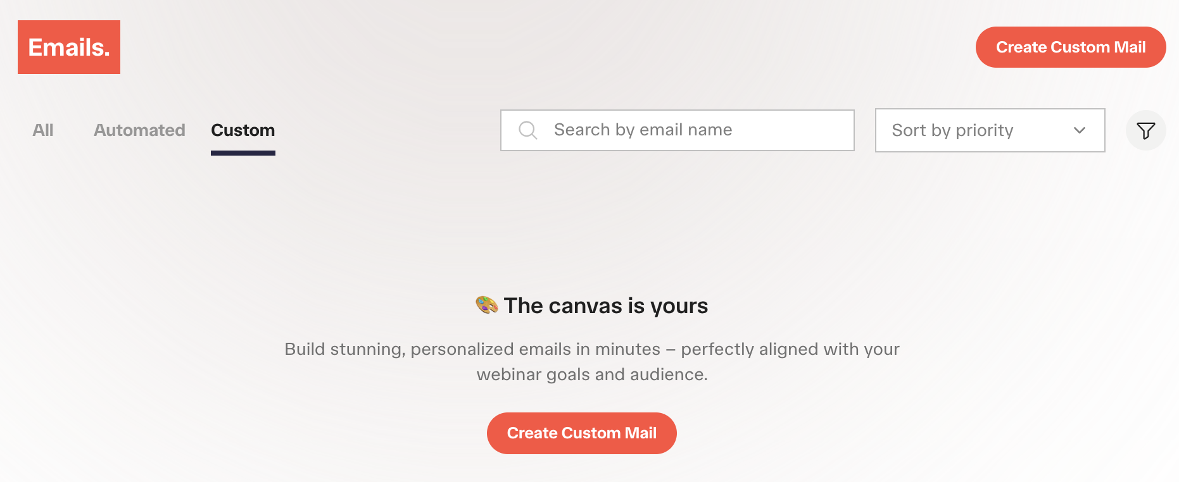Screen dimensions: 1179x482
Task: Click the top-right Create Custom Mail button
Action: click(x=1071, y=47)
